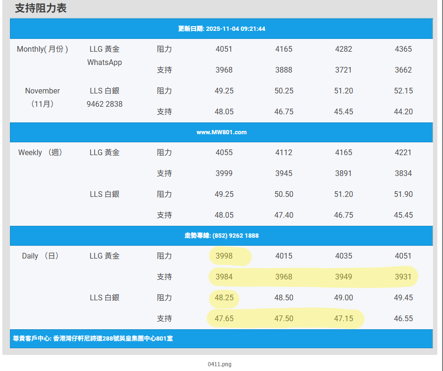Click the update date header row
Viewport: 443px width, 371px height.
(221, 29)
